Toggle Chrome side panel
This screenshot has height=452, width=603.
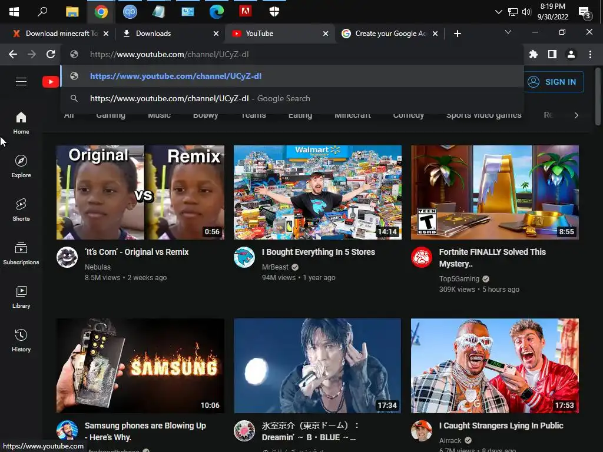(x=552, y=54)
